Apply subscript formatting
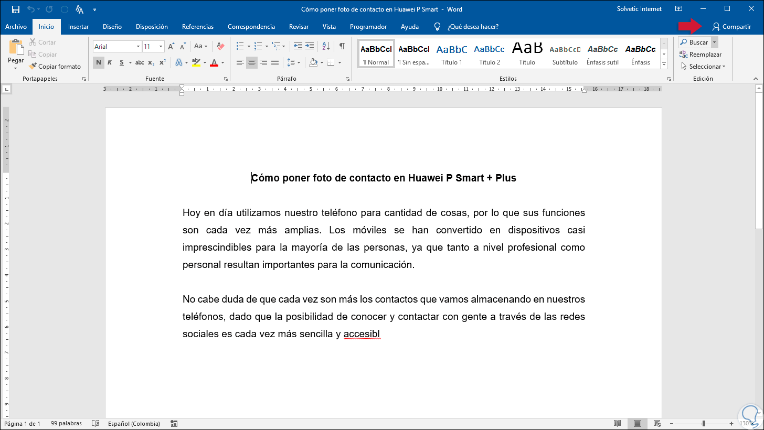Screen dimensions: 764x430 coord(151,62)
